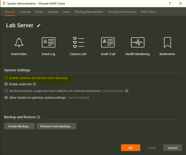Click help icon next to Backup and Restore

pos(39,117)
